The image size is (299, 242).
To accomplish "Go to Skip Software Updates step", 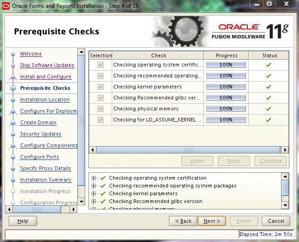I will coord(47,66).
